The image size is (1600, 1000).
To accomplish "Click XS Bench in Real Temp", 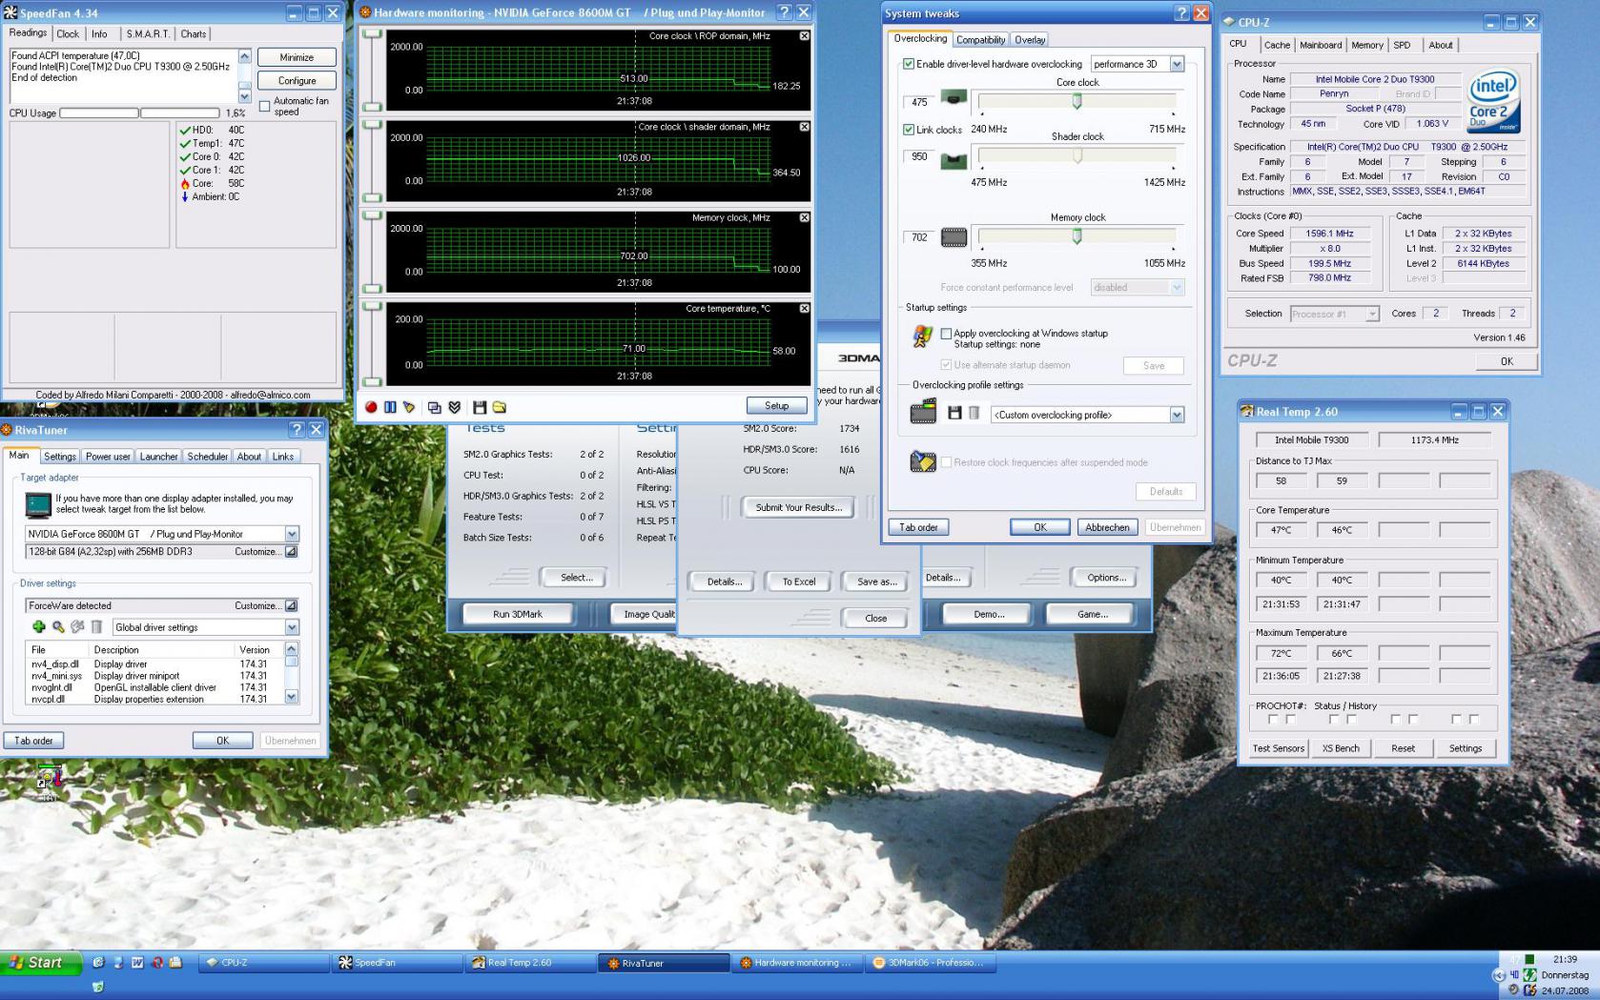I will click(1341, 748).
